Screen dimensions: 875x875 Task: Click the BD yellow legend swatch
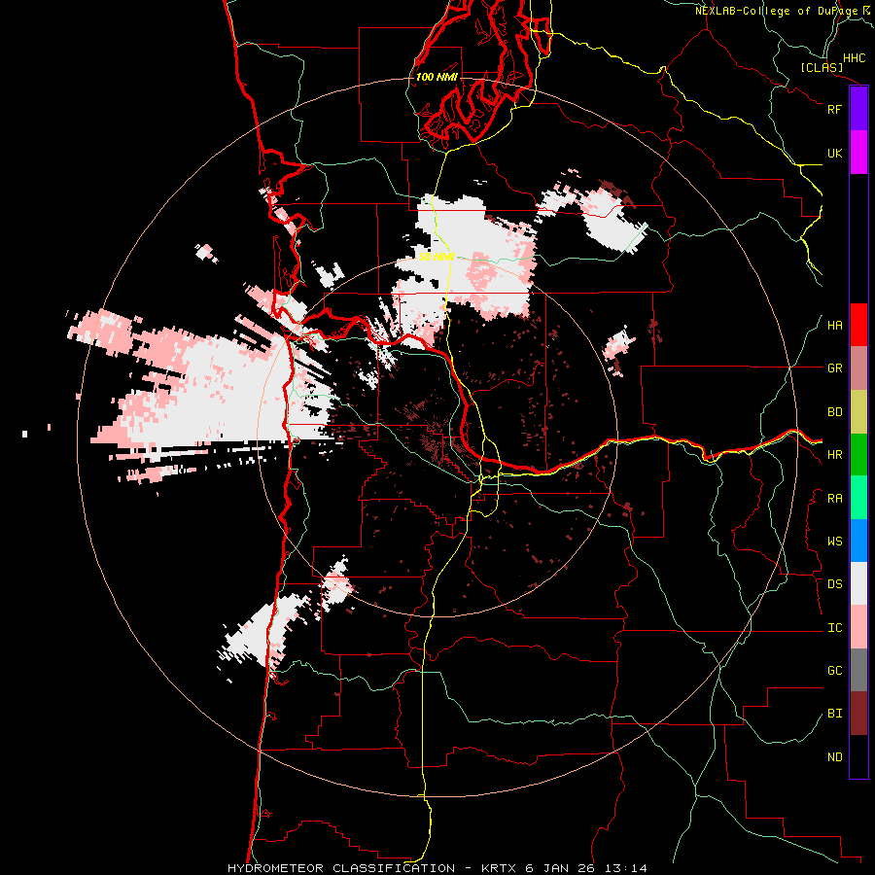click(x=858, y=412)
